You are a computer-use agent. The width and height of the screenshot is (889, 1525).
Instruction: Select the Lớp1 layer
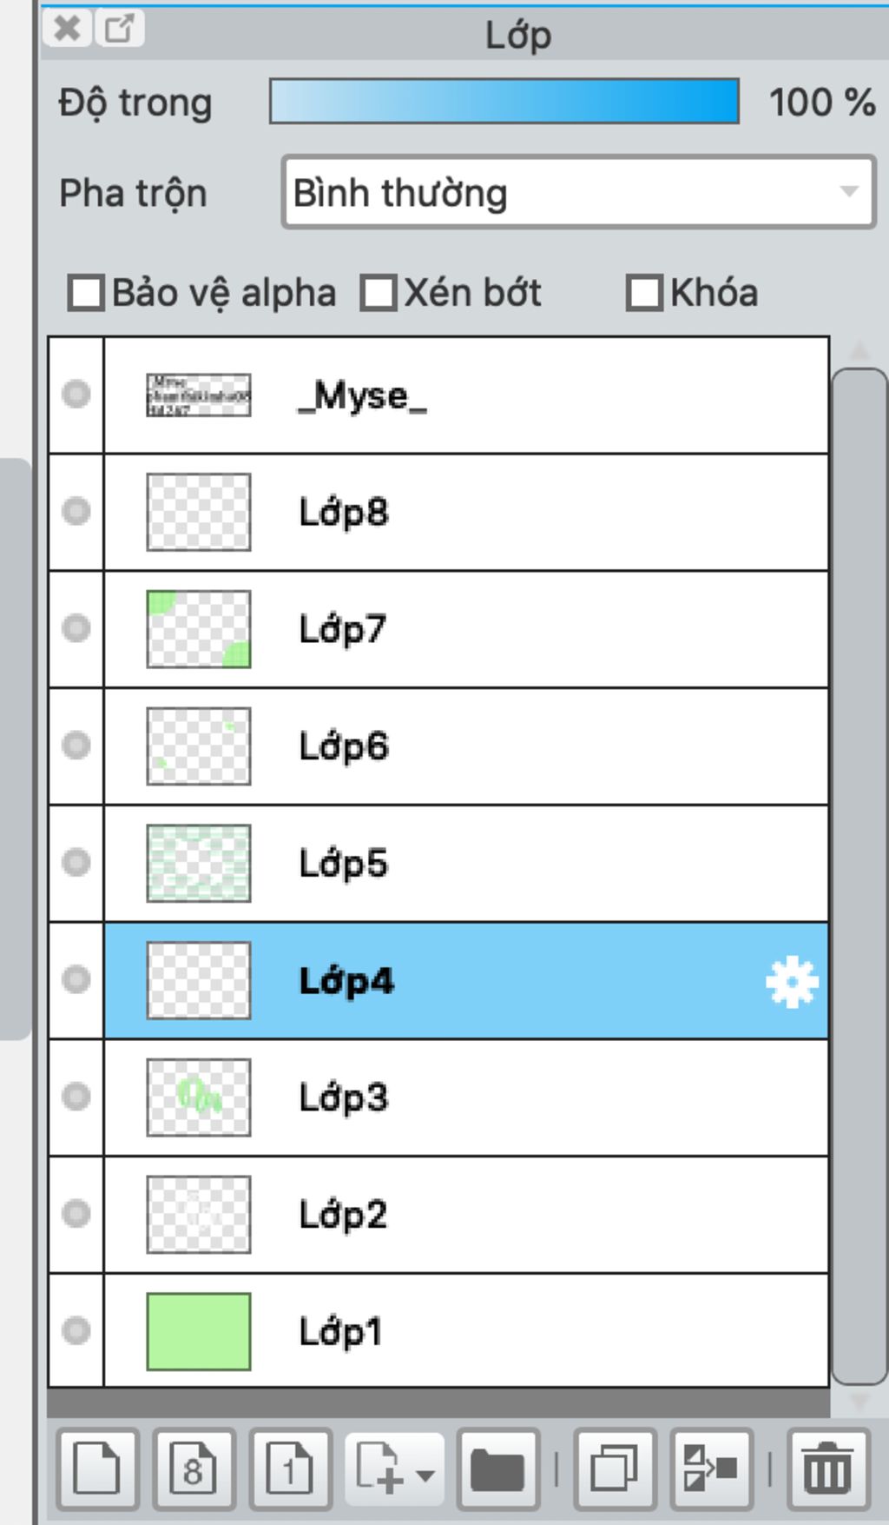click(466, 1331)
